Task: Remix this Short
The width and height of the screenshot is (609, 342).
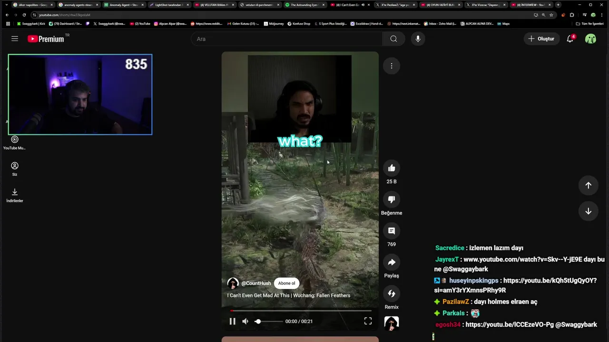Action: [x=392, y=294]
